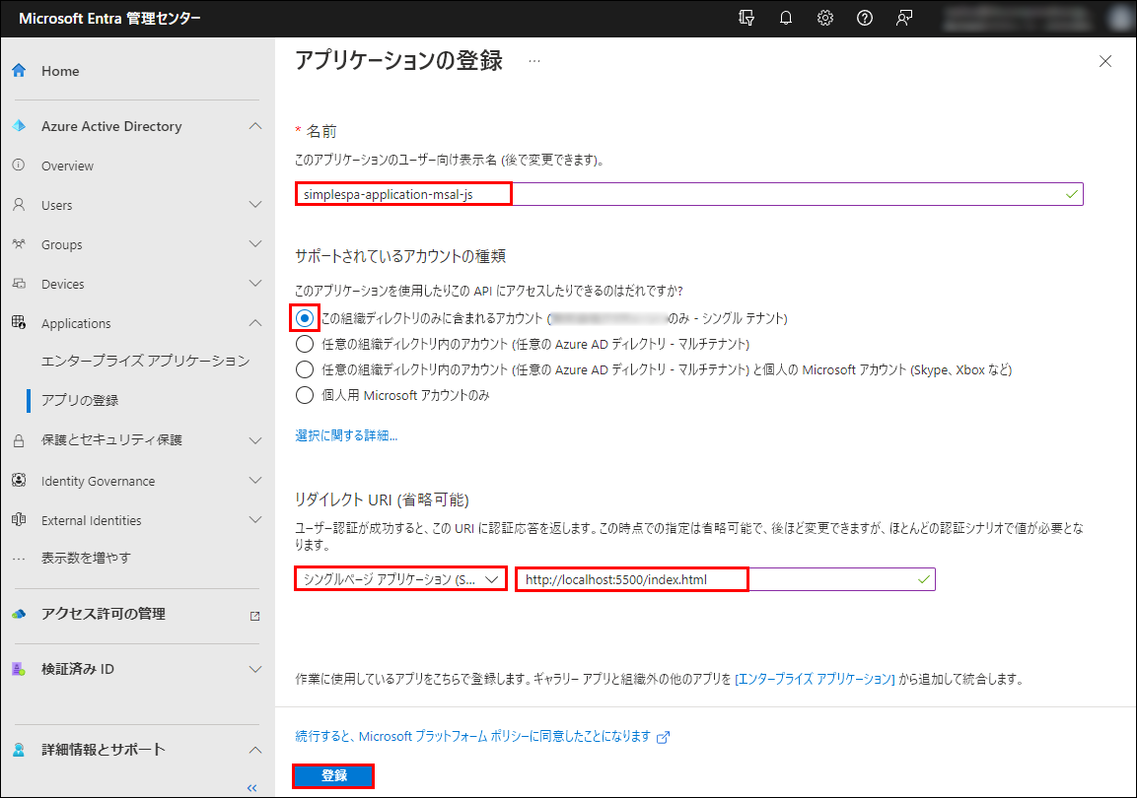
Task: Click the Overview info icon
Action: coord(19,166)
